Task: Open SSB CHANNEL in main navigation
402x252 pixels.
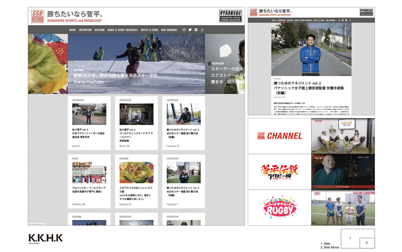Action: pos(169,30)
